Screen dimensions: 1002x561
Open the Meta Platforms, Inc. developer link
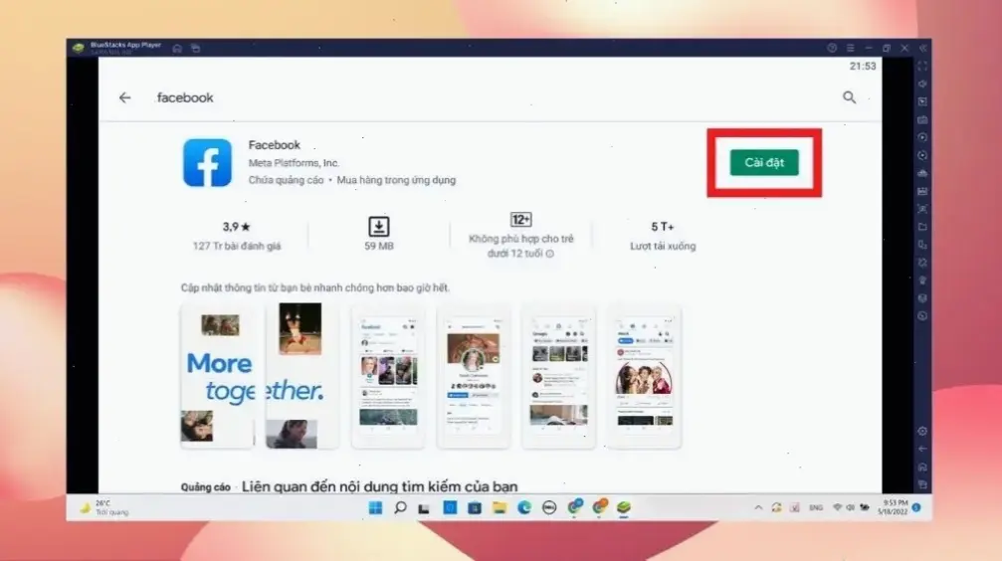click(294, 163)
